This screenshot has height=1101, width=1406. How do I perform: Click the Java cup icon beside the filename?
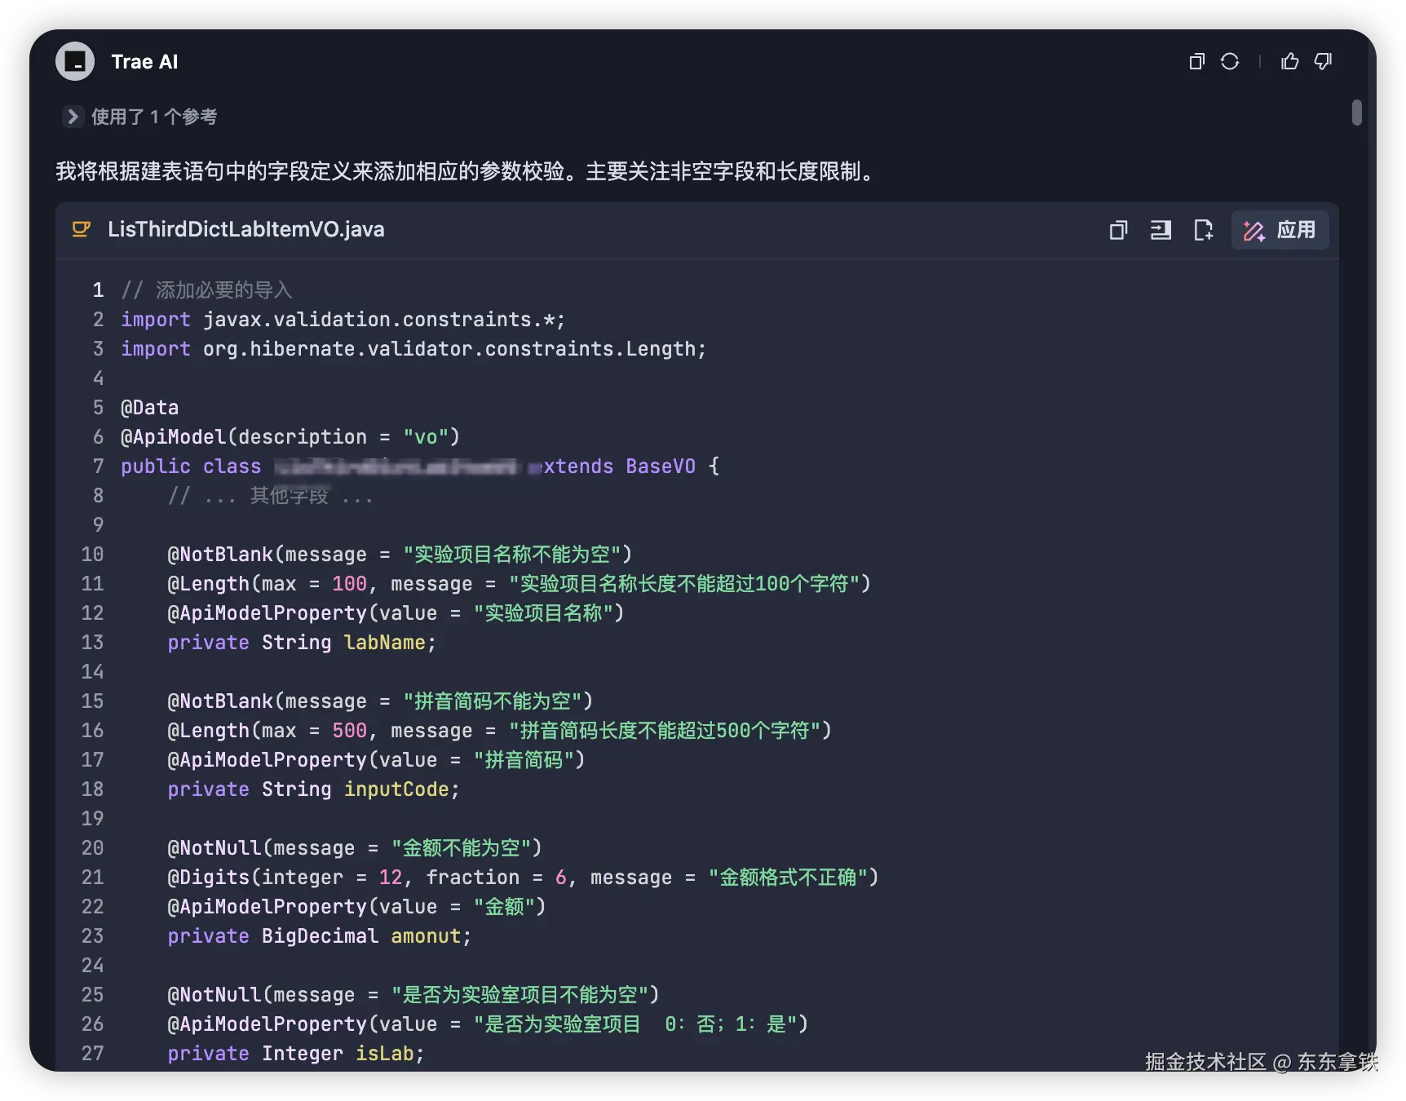pos(80,229)
